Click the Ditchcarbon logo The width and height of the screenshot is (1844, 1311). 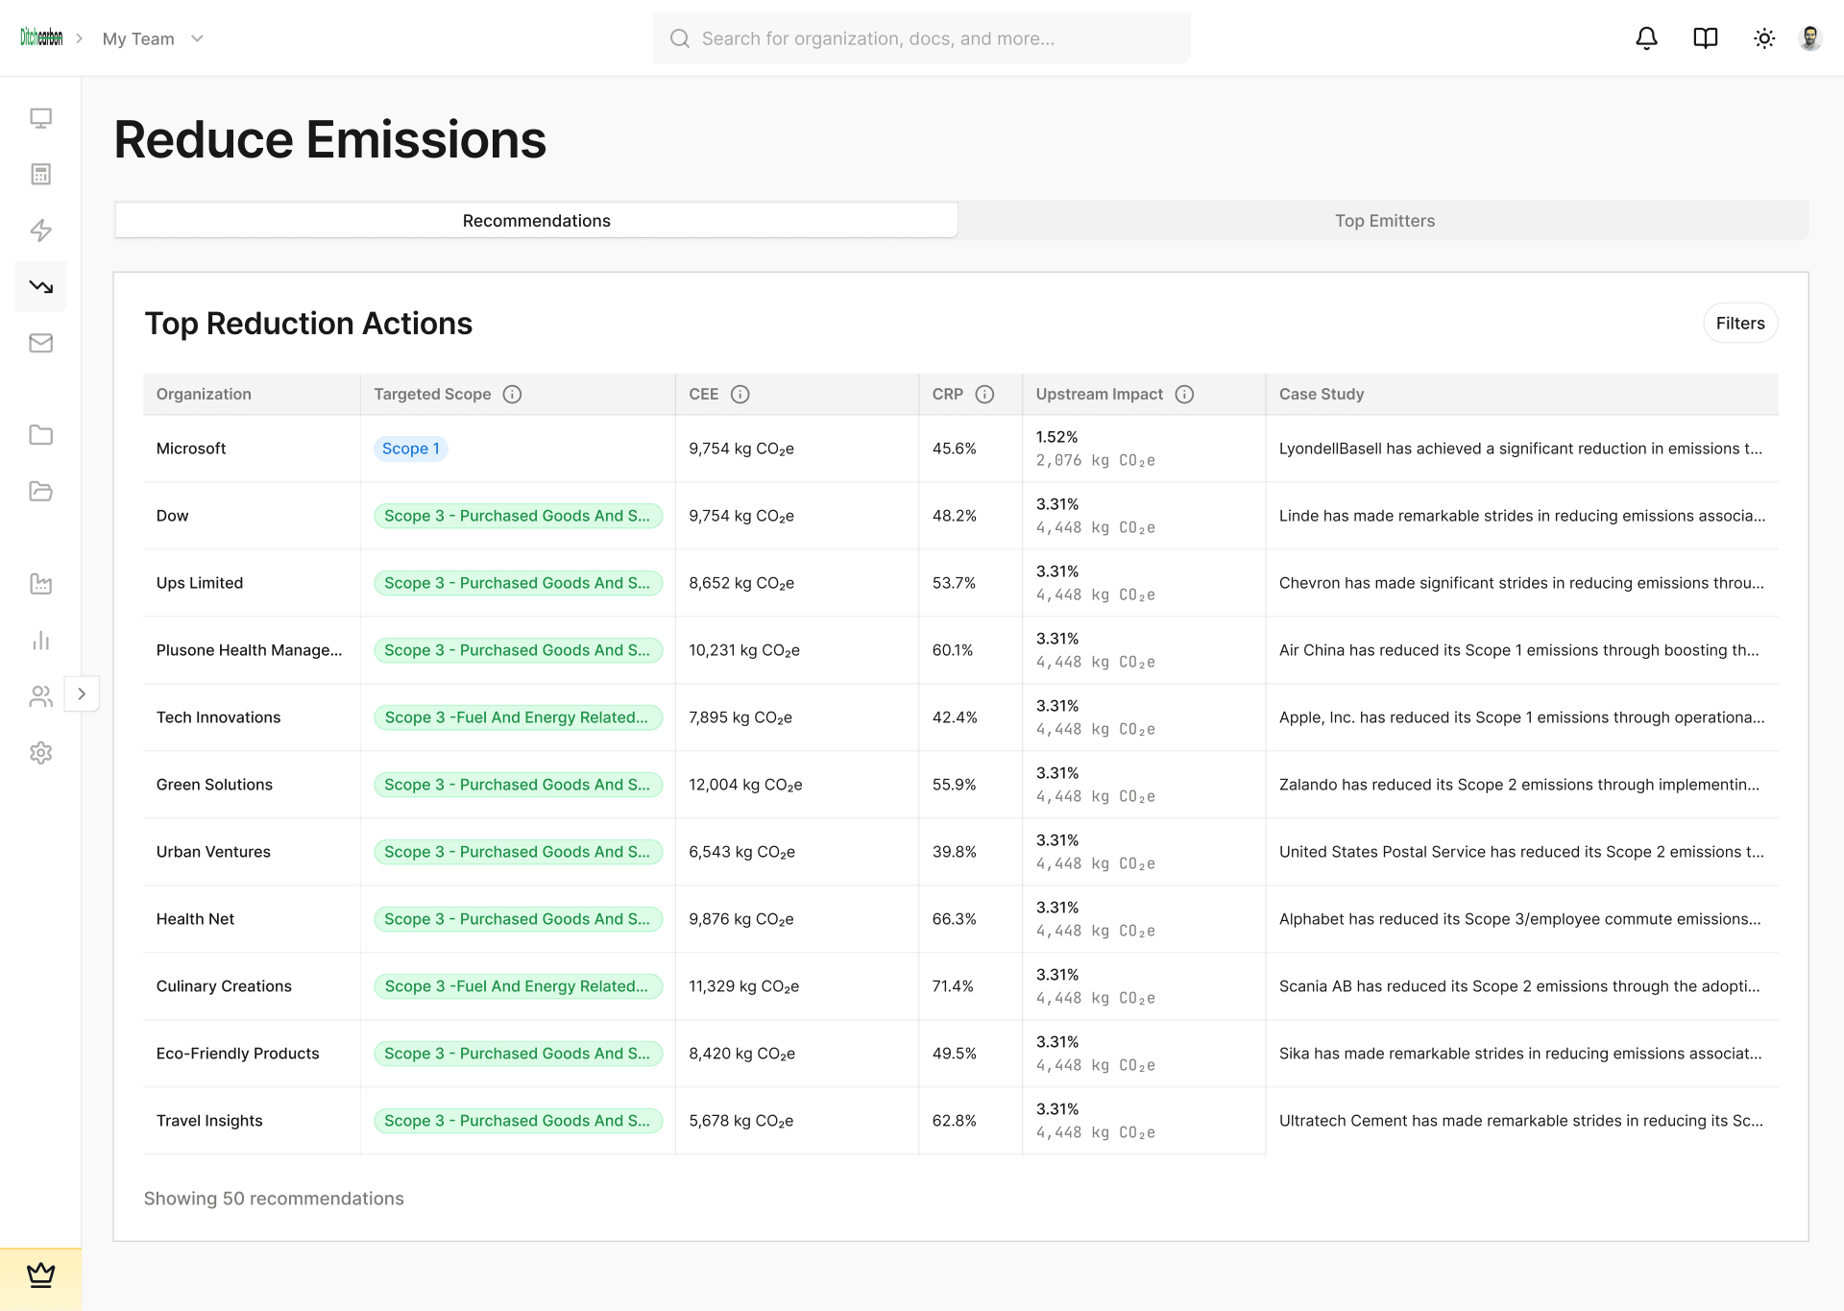[x=41, y=37]
